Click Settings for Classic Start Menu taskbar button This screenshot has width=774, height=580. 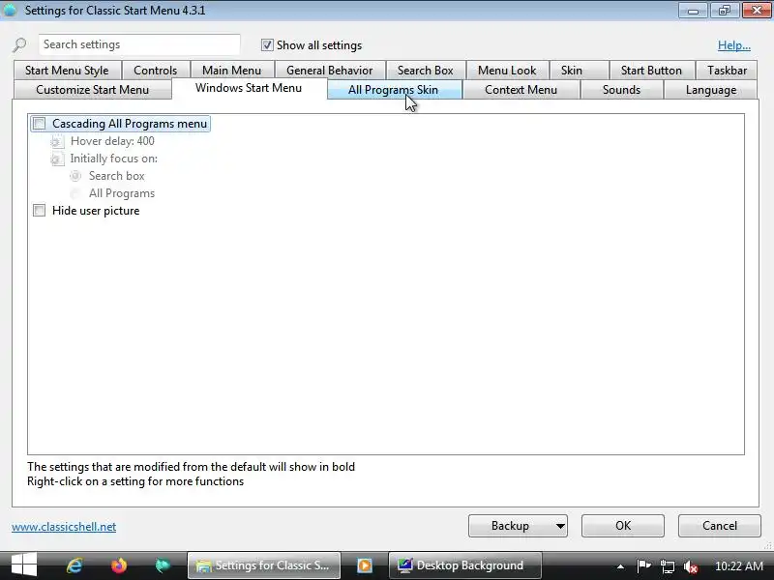pos(264,565)
